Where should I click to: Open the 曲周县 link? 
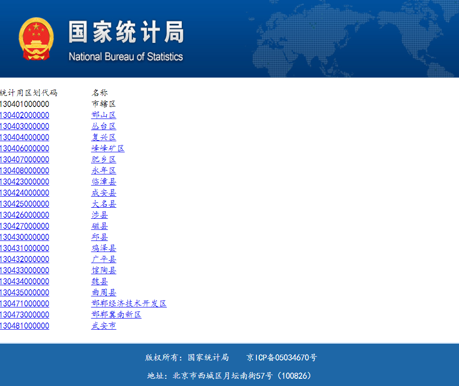[103, 293]
